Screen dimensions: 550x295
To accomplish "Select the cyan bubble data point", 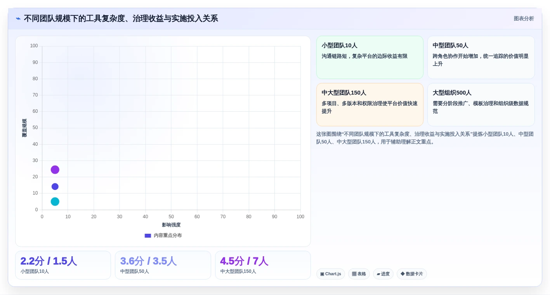I will [55, 202].
